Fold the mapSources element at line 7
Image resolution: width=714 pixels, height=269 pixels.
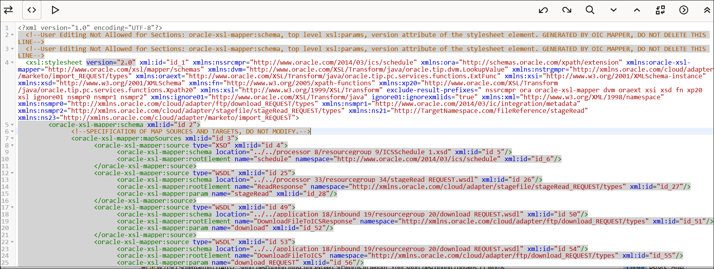pos(12,139)
